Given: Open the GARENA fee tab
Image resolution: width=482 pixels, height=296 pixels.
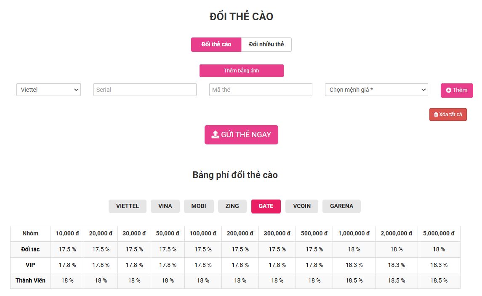Looking at the screenshot, I should tap(341, 206).
